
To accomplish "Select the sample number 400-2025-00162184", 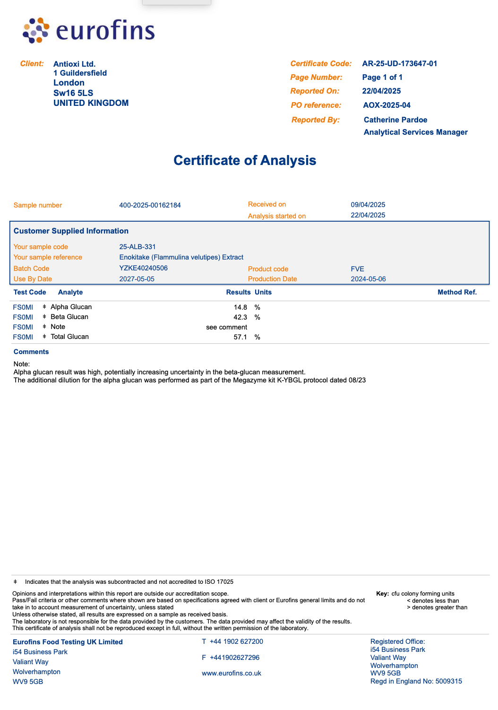I will 150,205.
